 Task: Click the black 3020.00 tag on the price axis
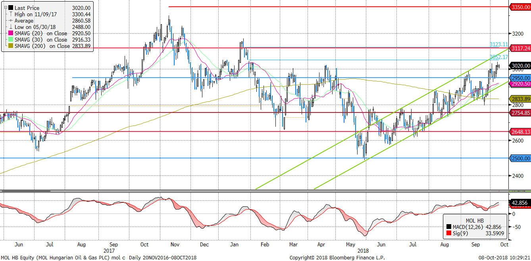(x=520, y=66)
